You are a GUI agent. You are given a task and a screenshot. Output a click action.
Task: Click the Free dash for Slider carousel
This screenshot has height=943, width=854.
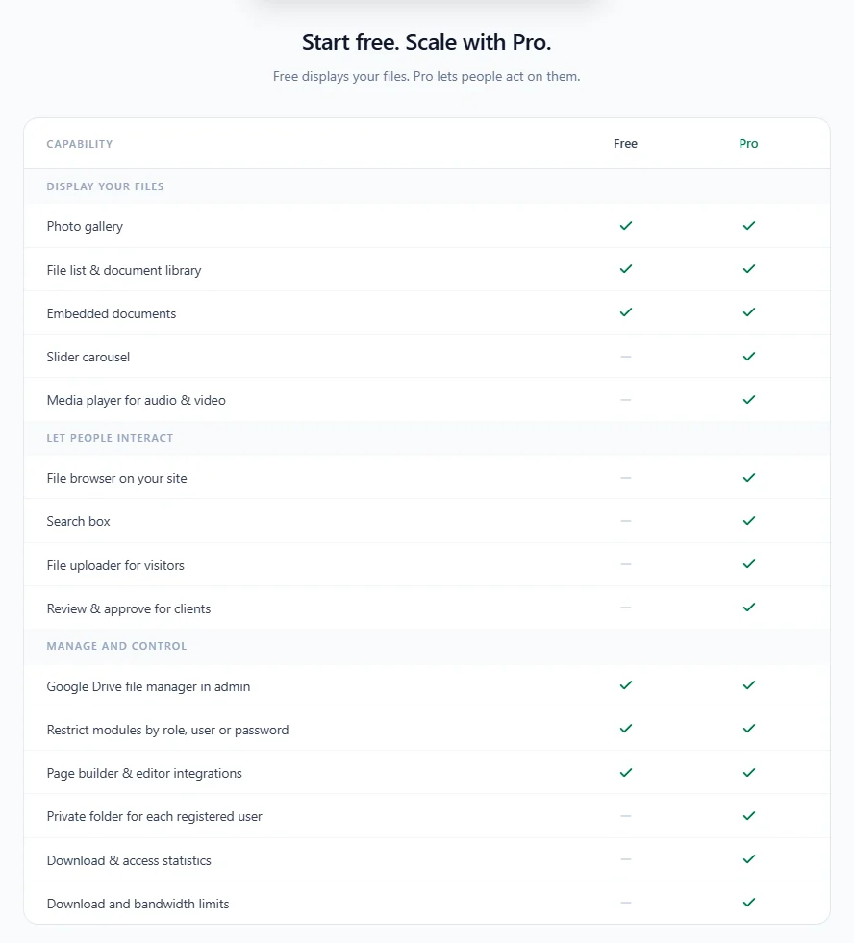626,357
